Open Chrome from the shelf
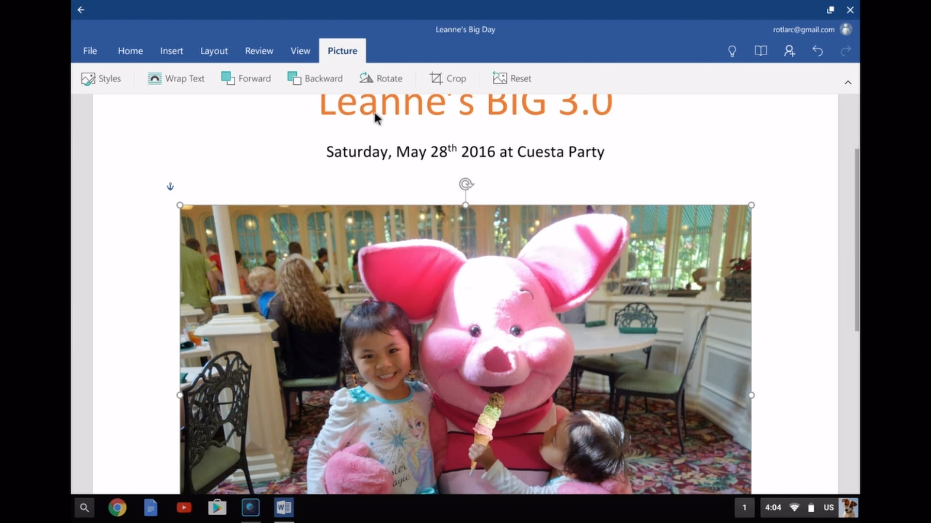The height and width of the screenshot is (523, 931). coord(117,508)
